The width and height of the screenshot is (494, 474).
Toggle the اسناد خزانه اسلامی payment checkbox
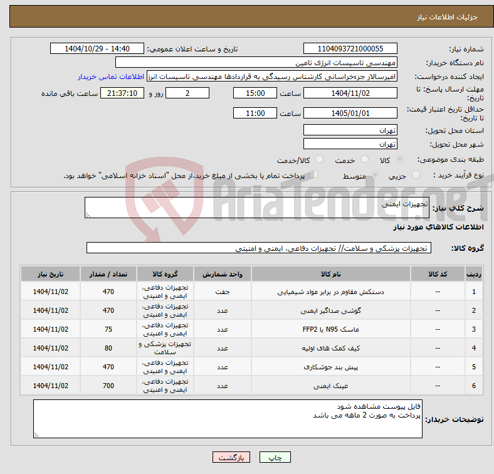tap(314, 174)
